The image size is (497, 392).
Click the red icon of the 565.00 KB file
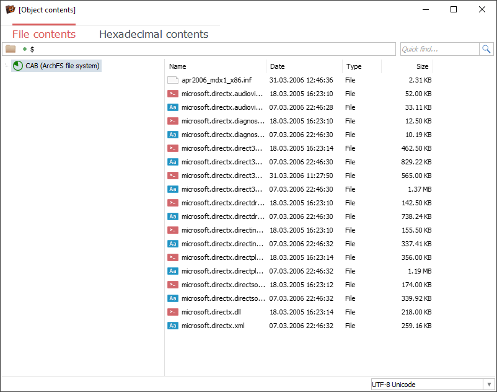[x=173, y=176]
